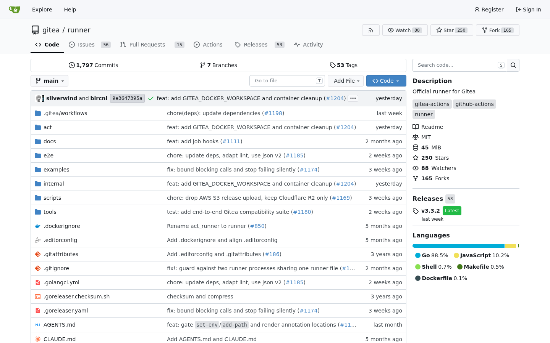Click the Register link
The height and width of the screenshot is (343, 550).
coord(489,10)
